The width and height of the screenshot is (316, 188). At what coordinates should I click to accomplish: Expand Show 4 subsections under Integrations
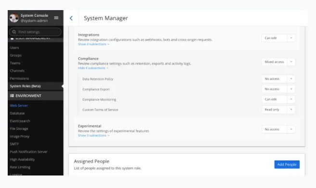[x=93, y=44]
